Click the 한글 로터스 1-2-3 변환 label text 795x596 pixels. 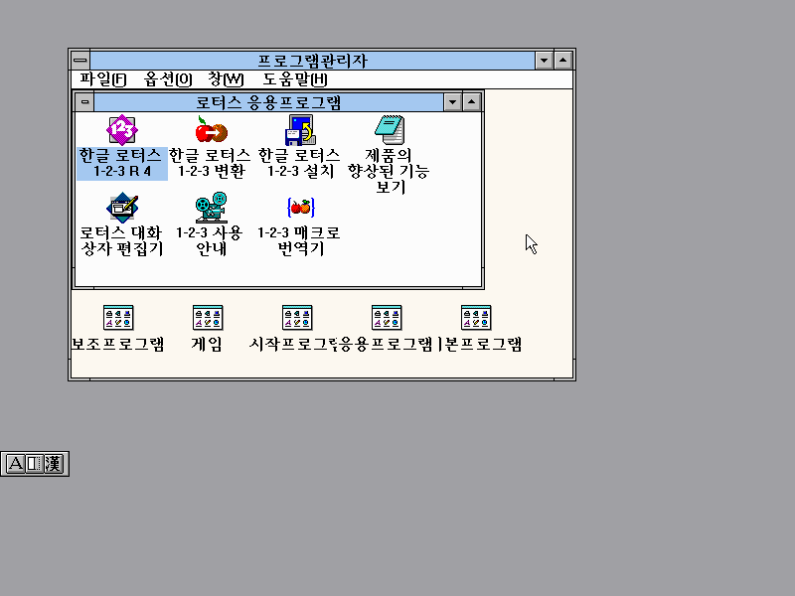click(210, 163)
